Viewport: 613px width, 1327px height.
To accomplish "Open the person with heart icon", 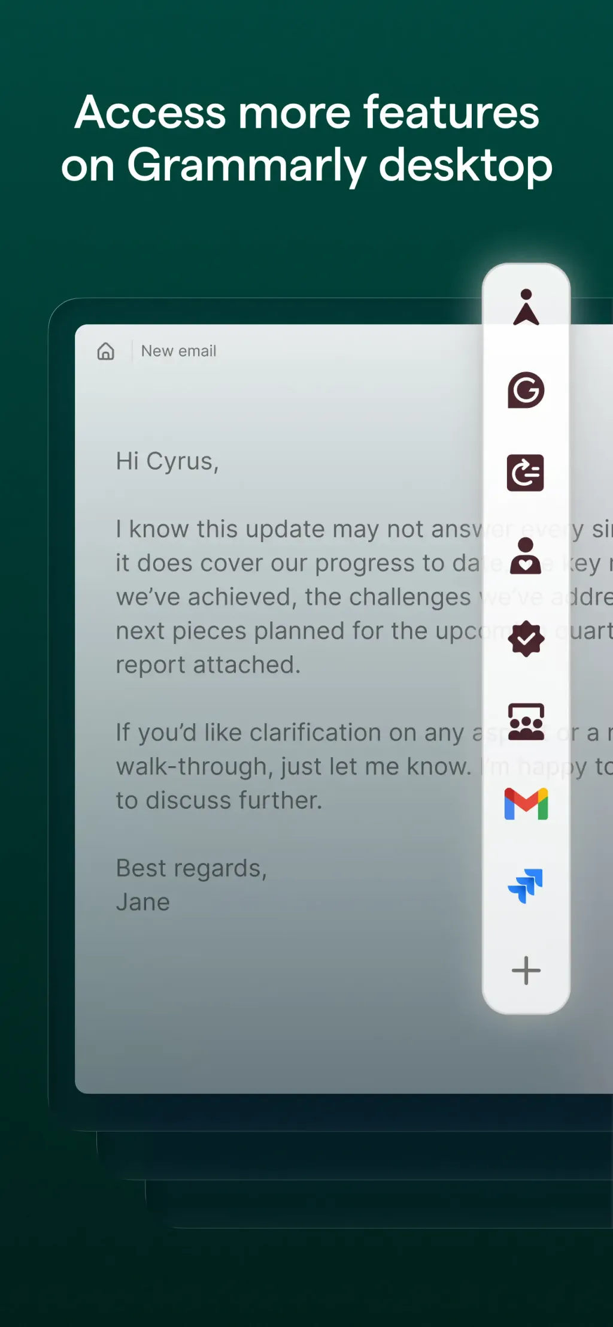I will [x=526, y=556].
